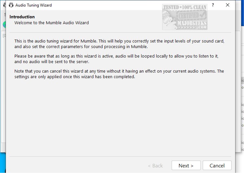Screen dimensions: 244x173
Task: Click the green icon behind the wizard
Action: (4, 25)
